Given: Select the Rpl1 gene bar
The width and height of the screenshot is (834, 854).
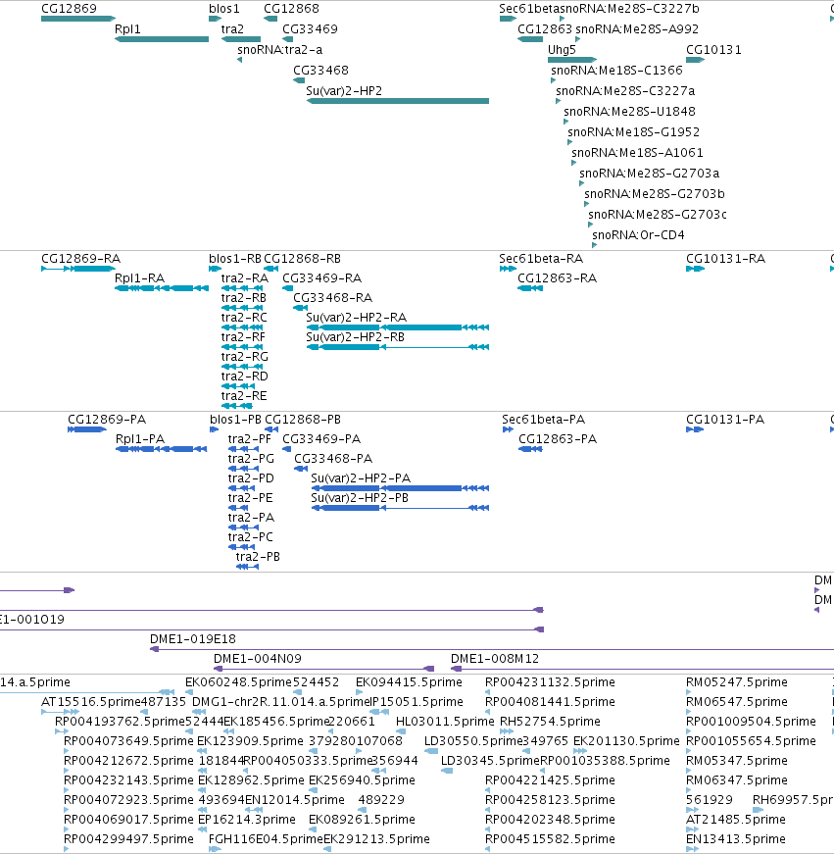Looking at the screenshot, I should [162, 39].
